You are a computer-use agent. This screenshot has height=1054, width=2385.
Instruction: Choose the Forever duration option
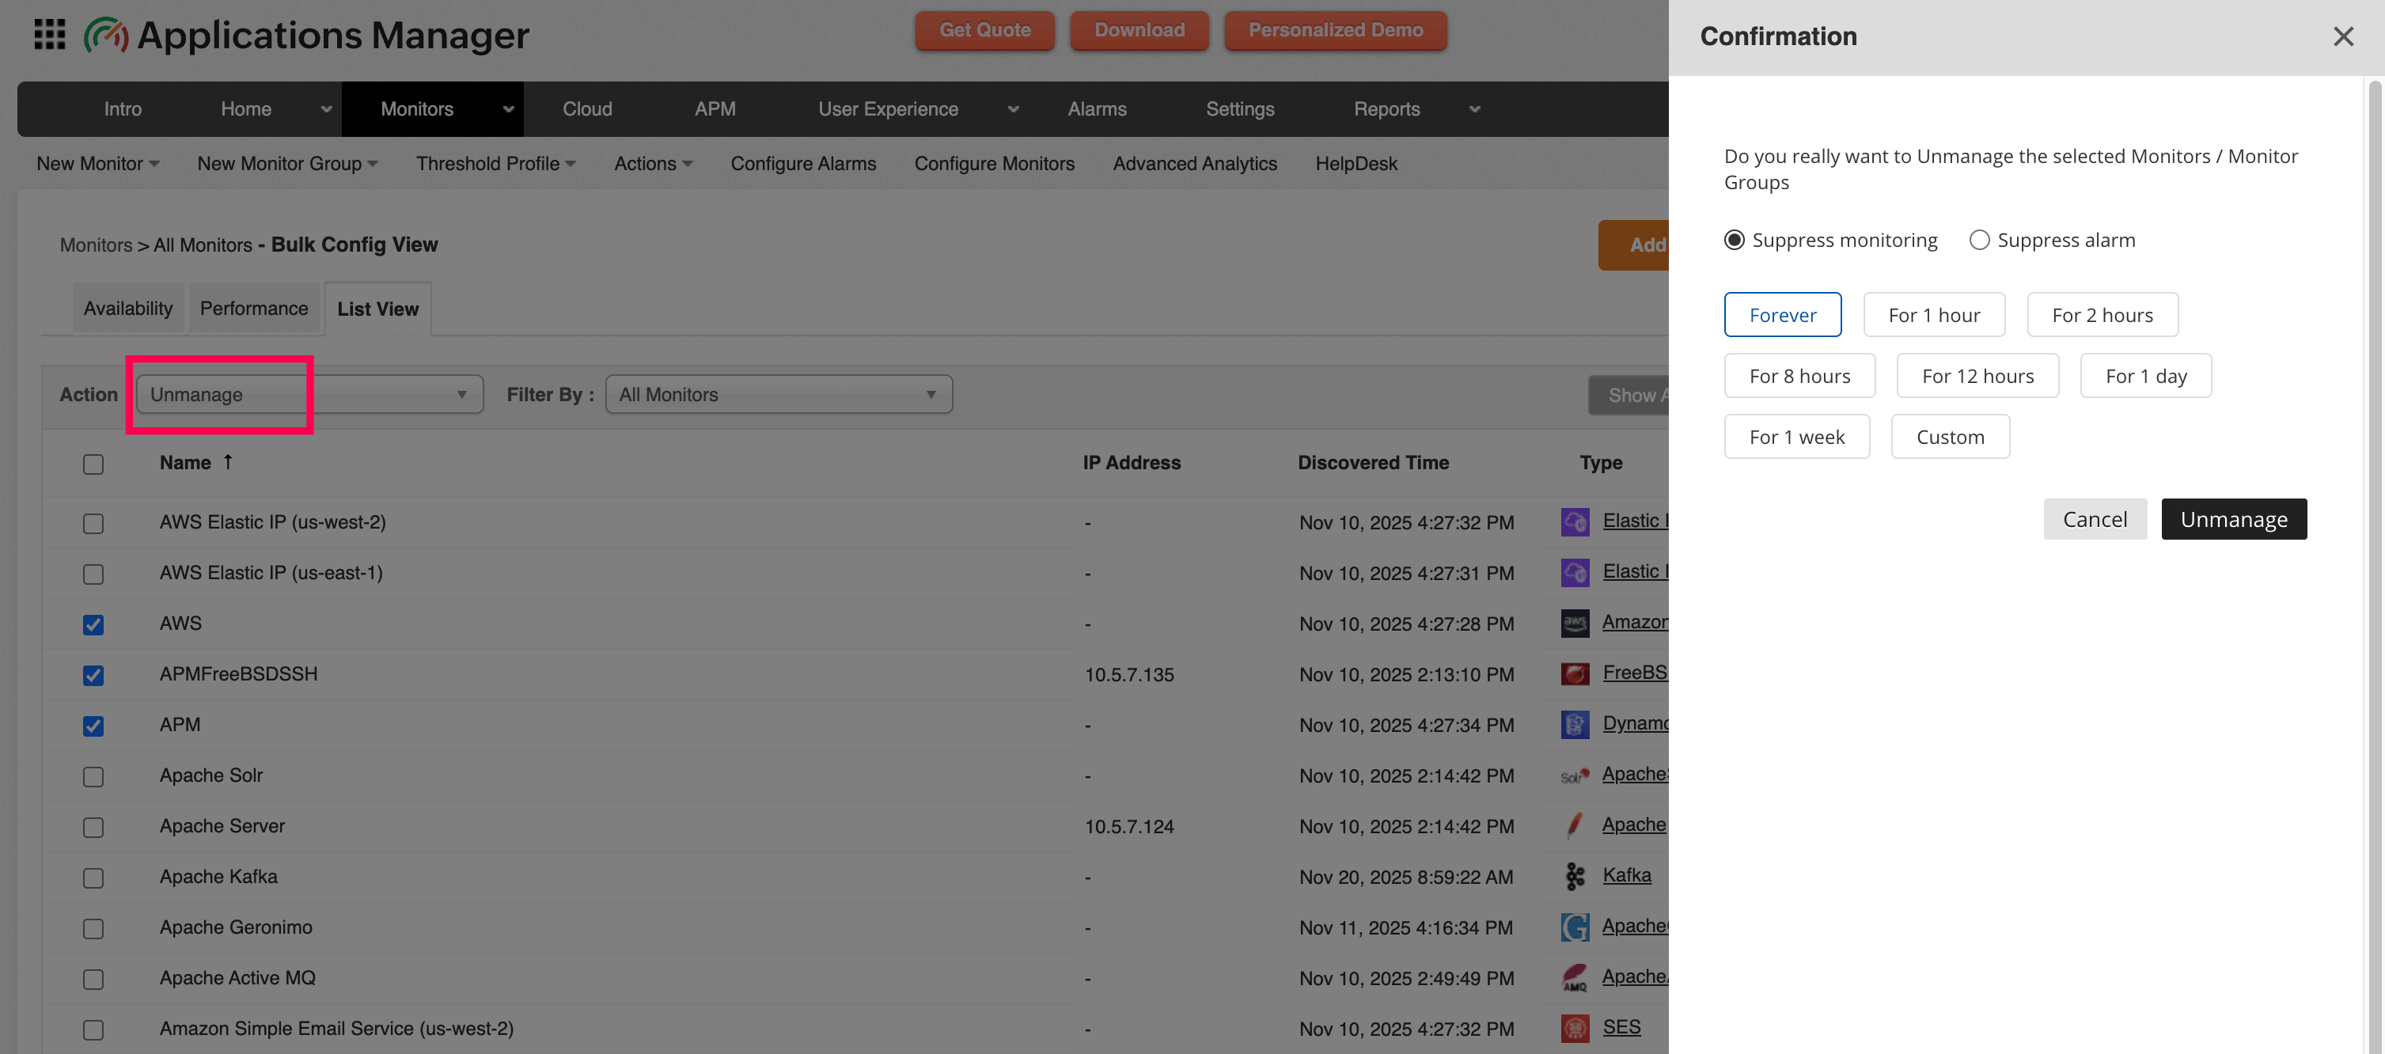[1782, 315]
